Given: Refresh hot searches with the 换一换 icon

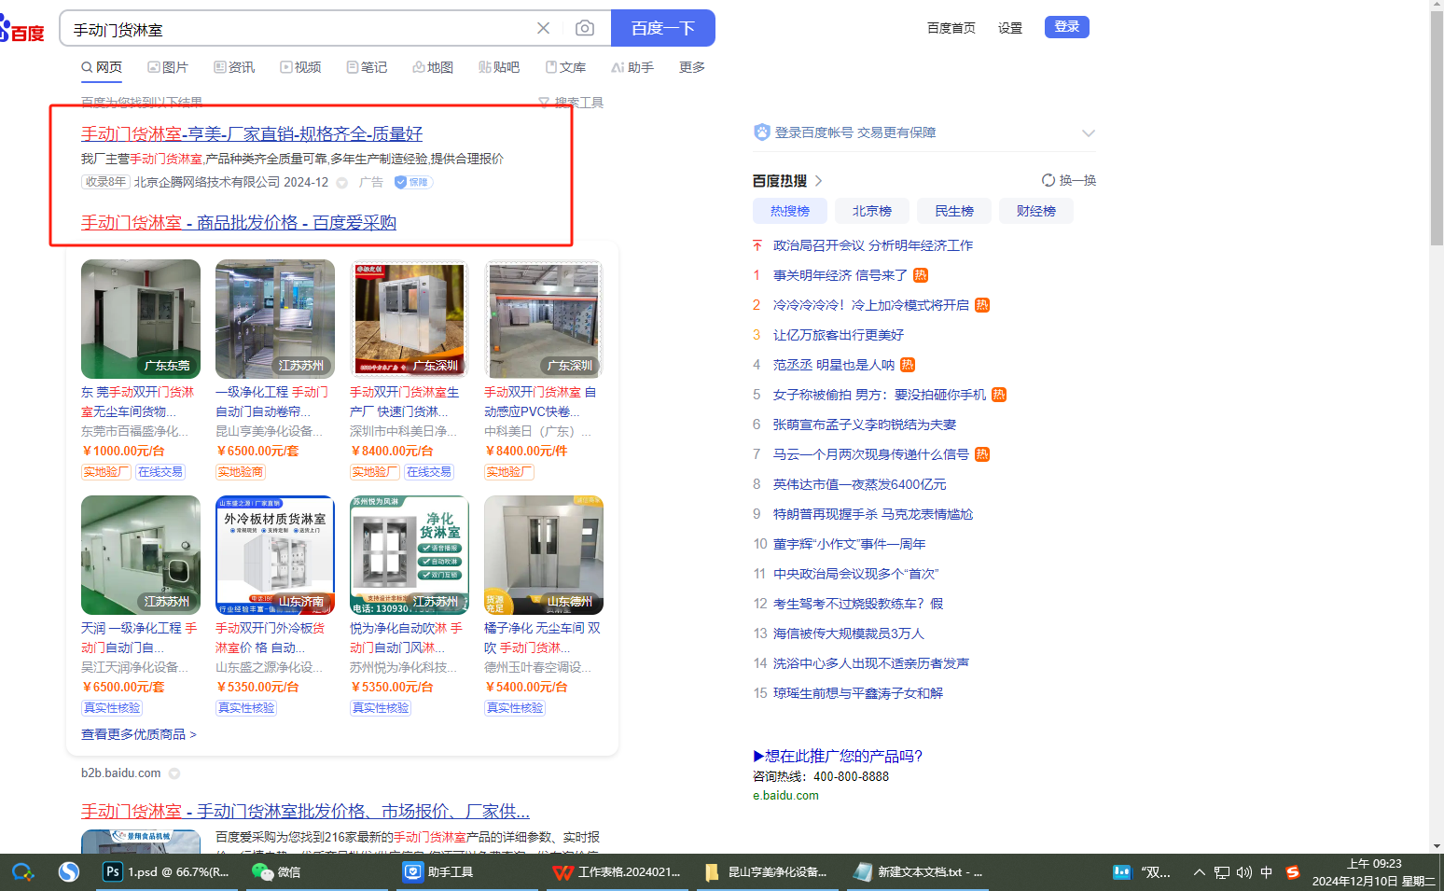Looking at the screenshot, I should click(x=1048, y=180).
